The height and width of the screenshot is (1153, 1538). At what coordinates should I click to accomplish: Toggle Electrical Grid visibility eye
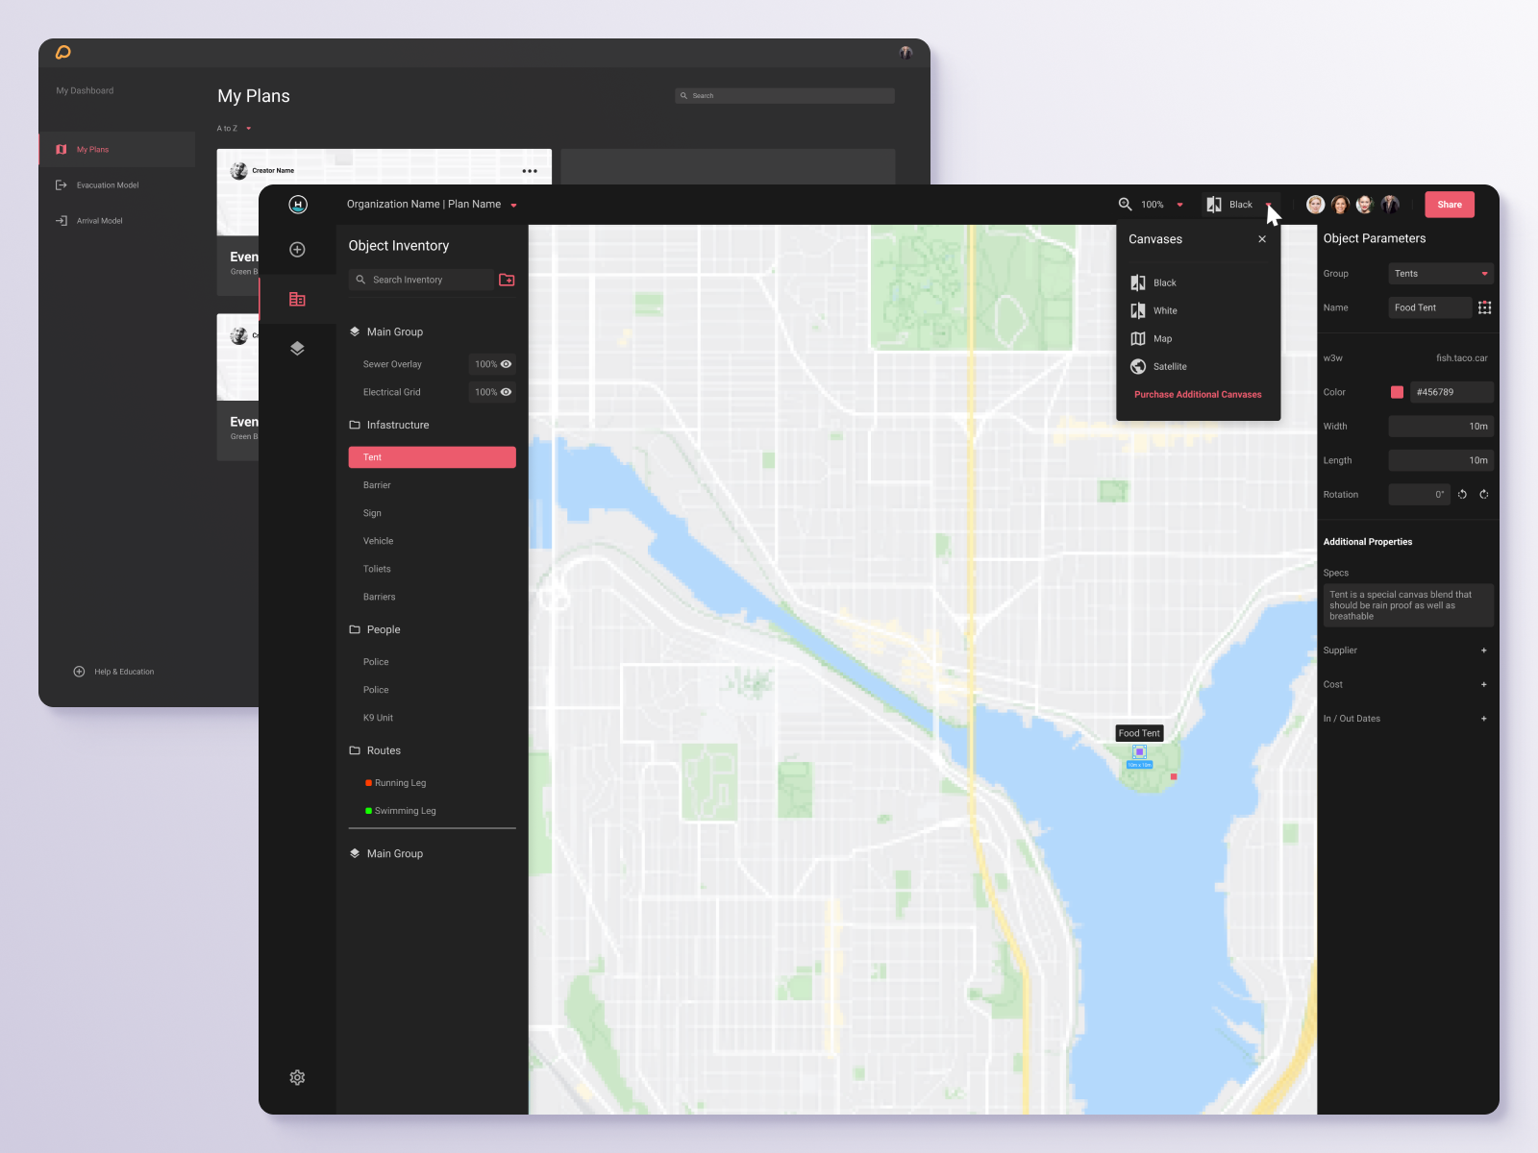pyautogui.click(x=506, y=392)
